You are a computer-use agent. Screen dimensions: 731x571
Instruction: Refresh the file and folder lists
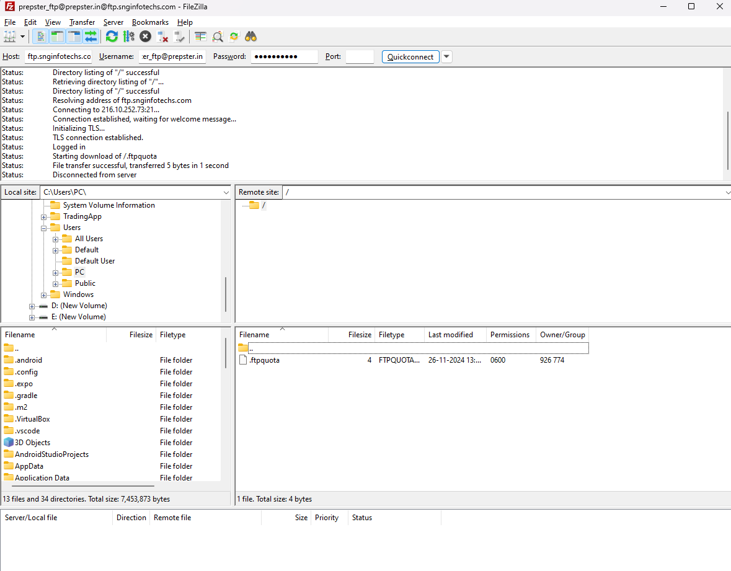pos(112,37)
